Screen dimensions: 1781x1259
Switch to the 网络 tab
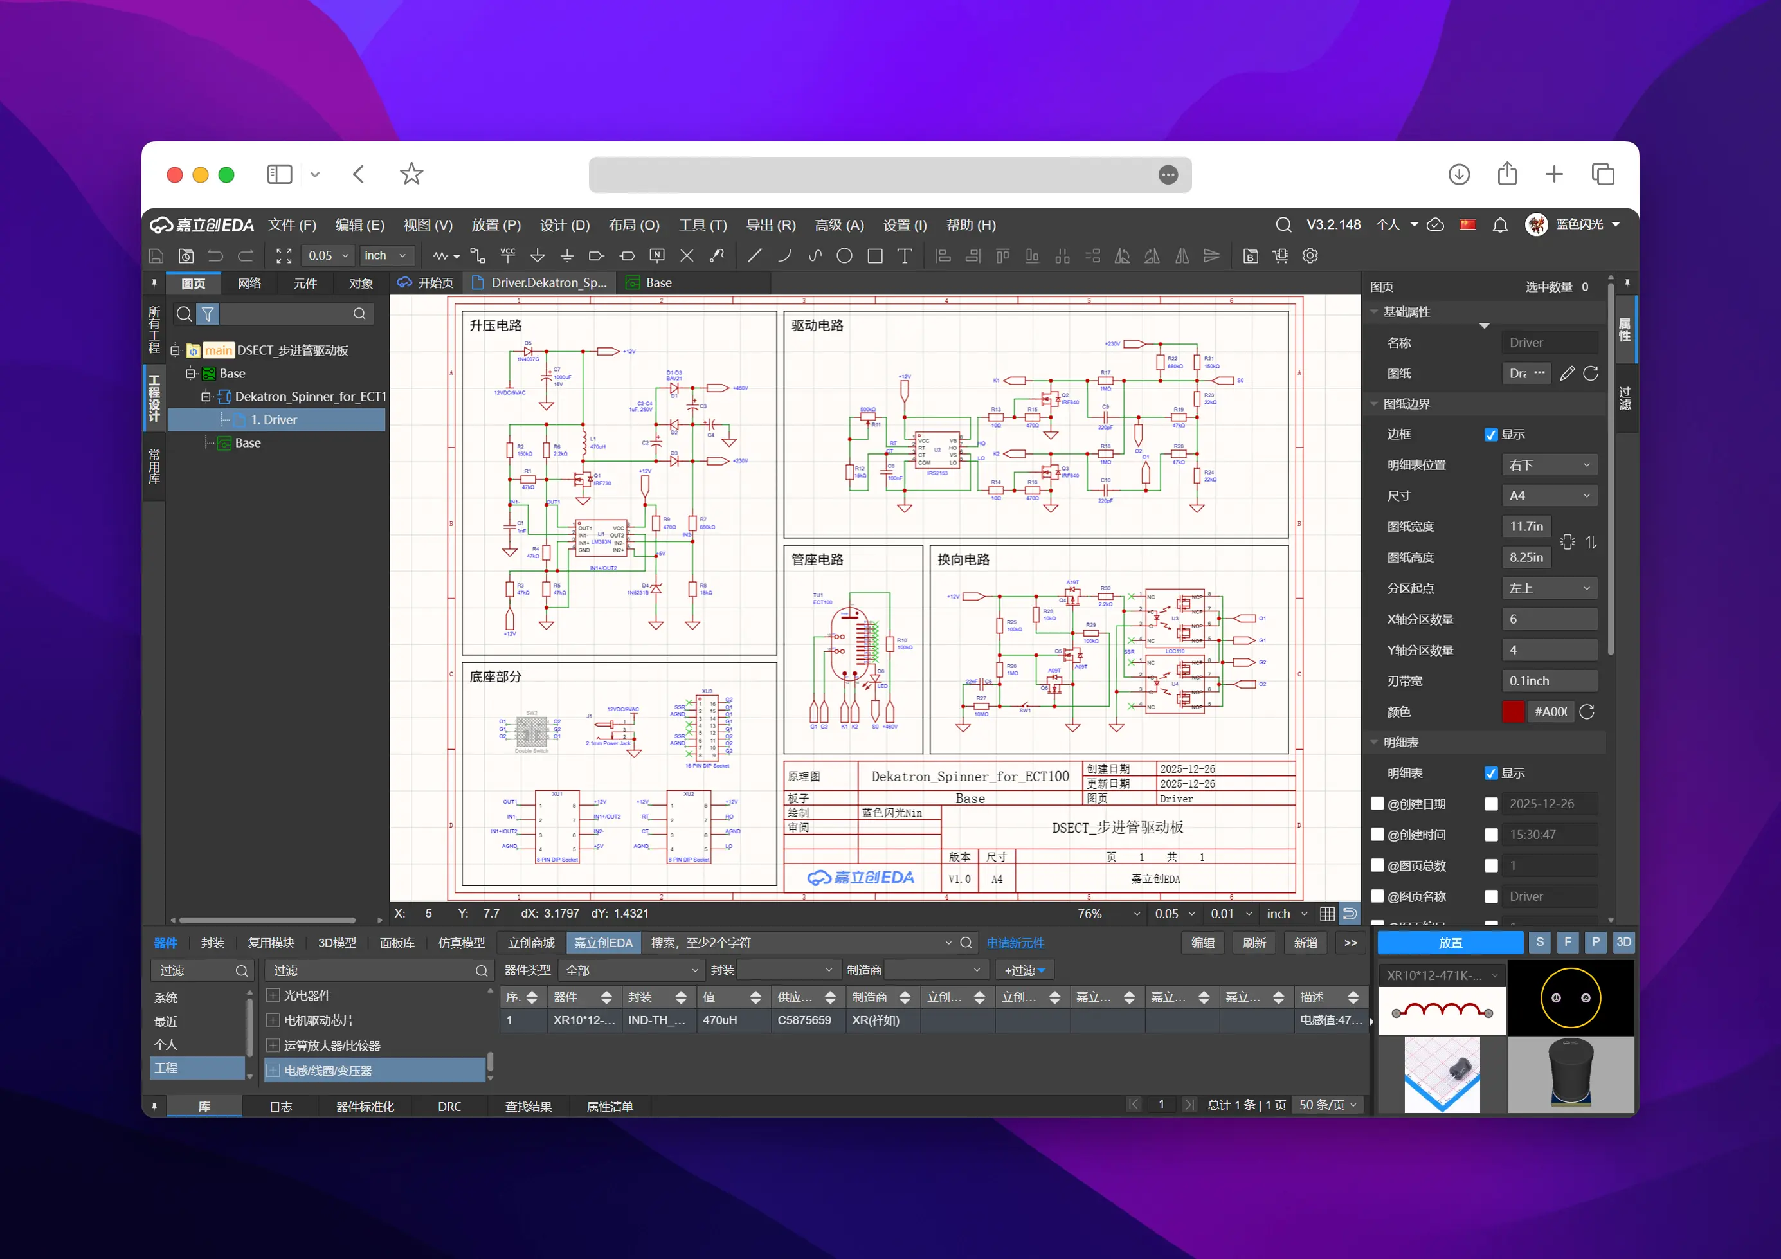coord(249,284)
